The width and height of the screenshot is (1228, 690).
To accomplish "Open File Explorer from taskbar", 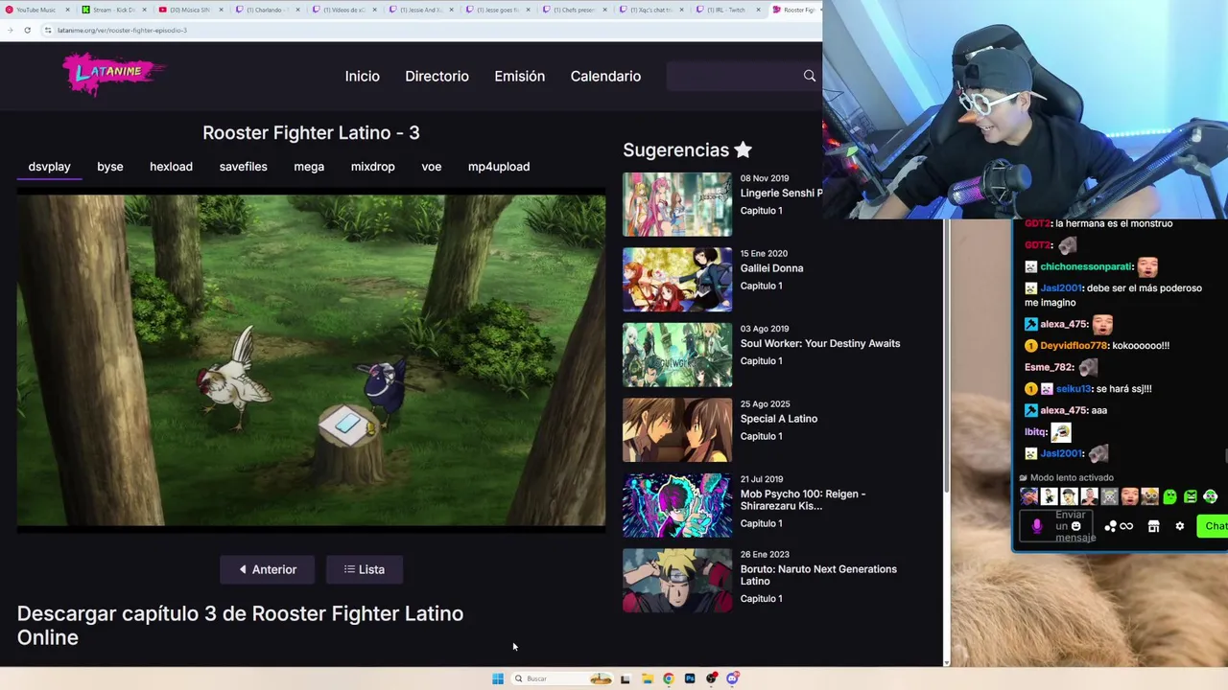I will pos(648,678).
